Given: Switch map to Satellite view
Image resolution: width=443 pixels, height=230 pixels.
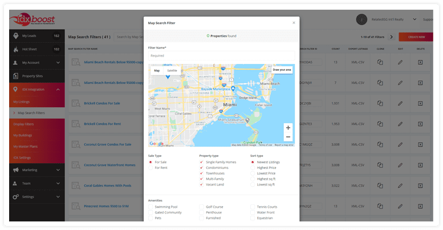Looking at the screenshot, I should [x=172, y=70].
